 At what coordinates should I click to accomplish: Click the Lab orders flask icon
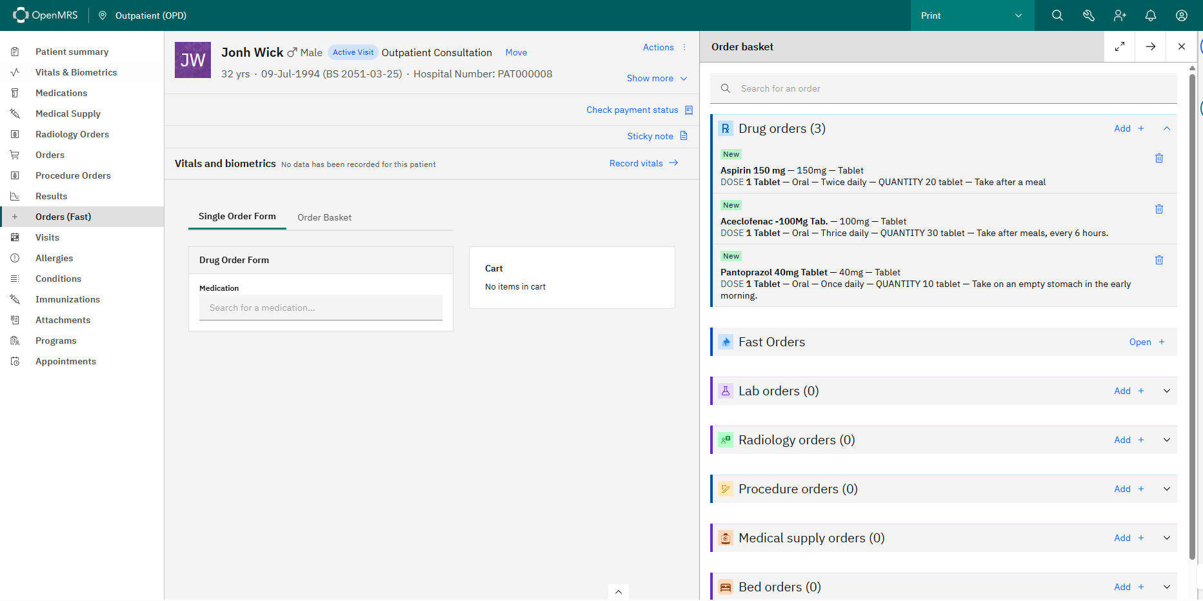pyautogui.click(x=726, y=391)
